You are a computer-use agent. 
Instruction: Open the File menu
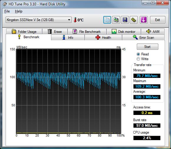7,11
